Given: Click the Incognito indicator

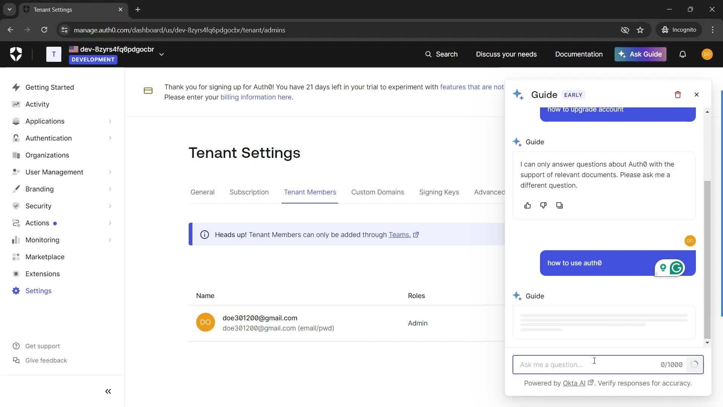Looking at the screenshot, I should (x=679, y=30).
